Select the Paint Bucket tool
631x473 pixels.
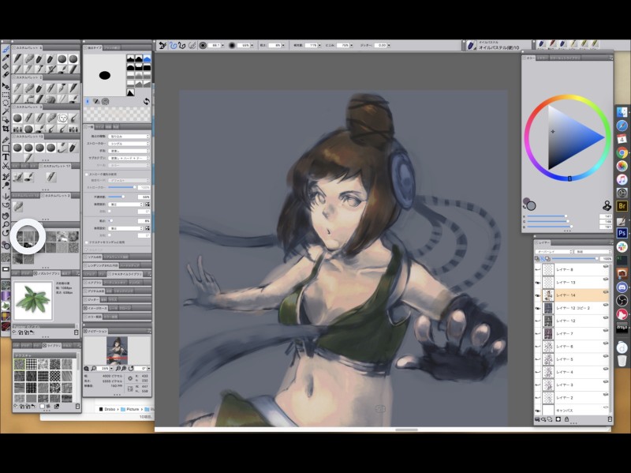[x=6, y=66]
